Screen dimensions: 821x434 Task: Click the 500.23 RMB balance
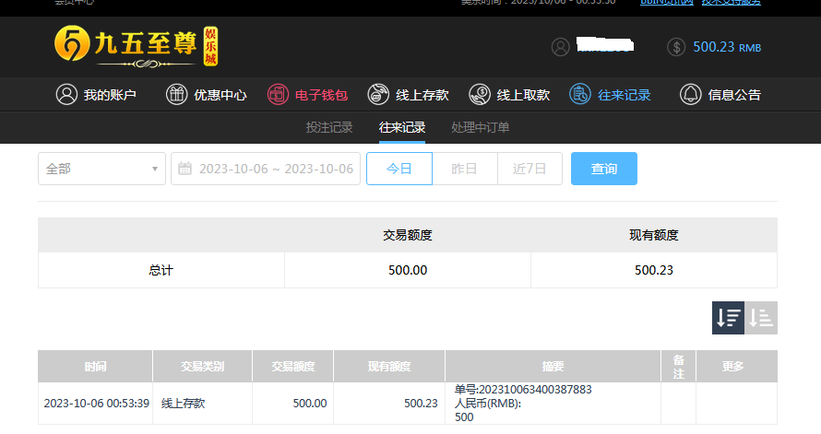[727, 47]
